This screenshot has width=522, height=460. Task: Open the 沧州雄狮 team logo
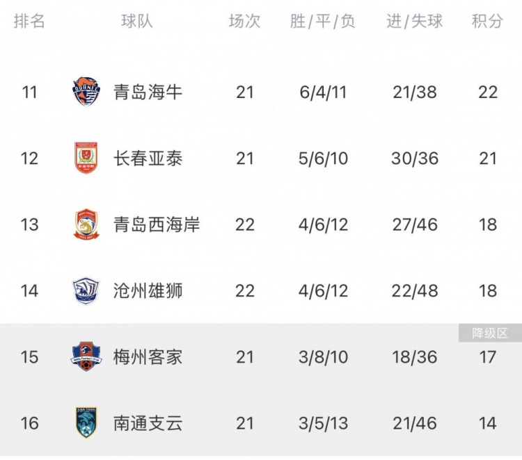tap(86, 290)
